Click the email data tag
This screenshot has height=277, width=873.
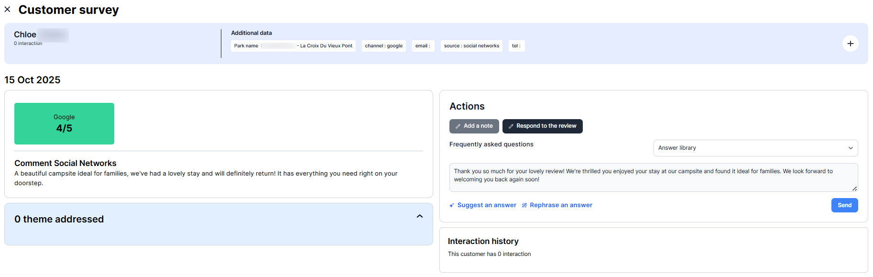pyautogui.click(x=423, y=46)
